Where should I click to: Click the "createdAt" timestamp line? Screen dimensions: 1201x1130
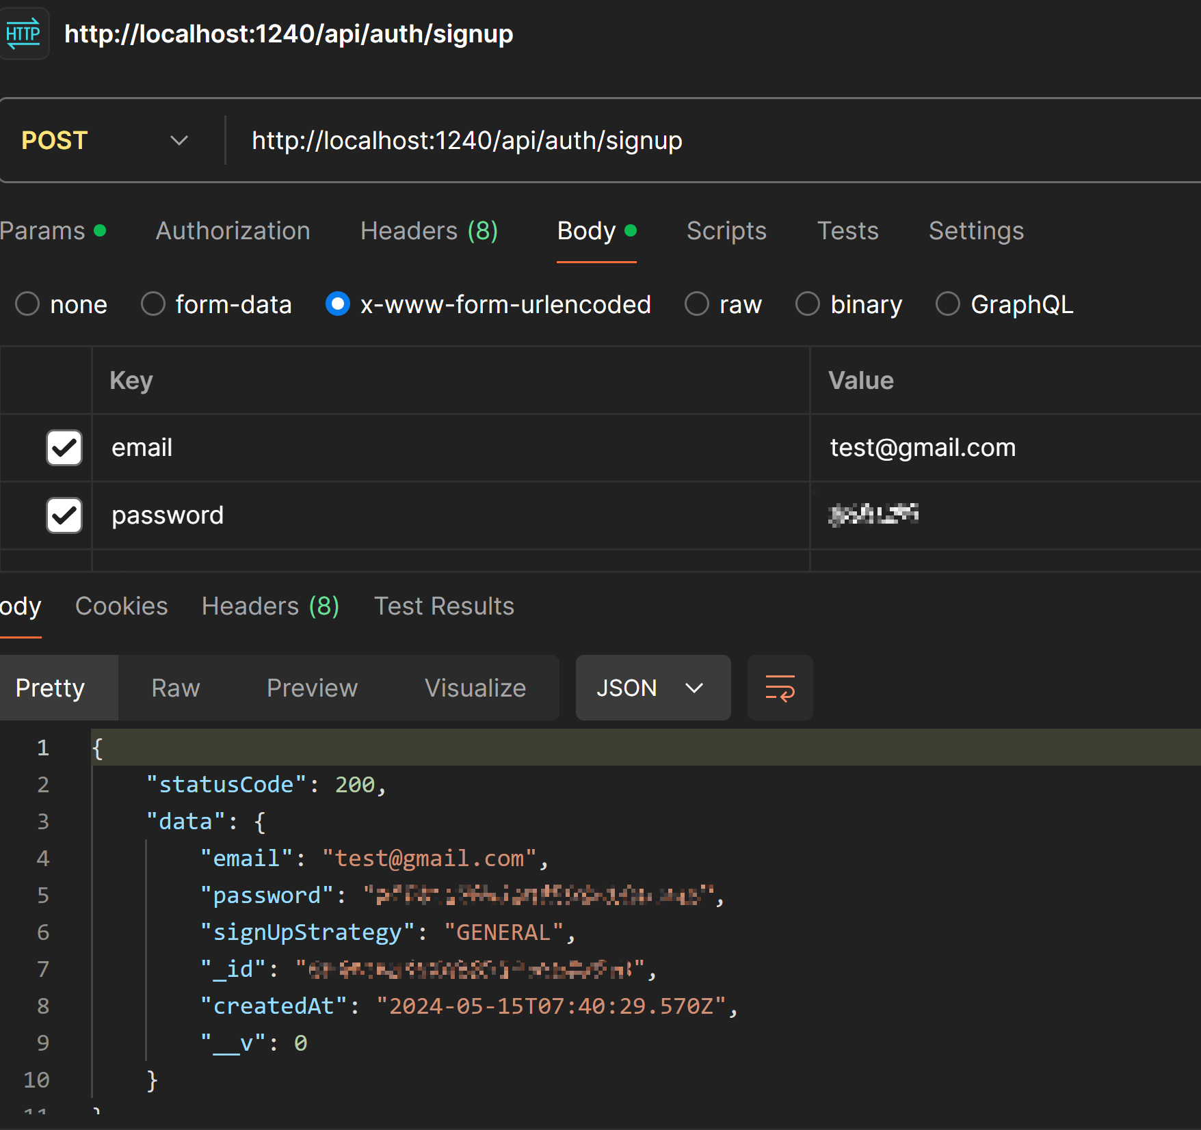click(x=469, y=1006)
